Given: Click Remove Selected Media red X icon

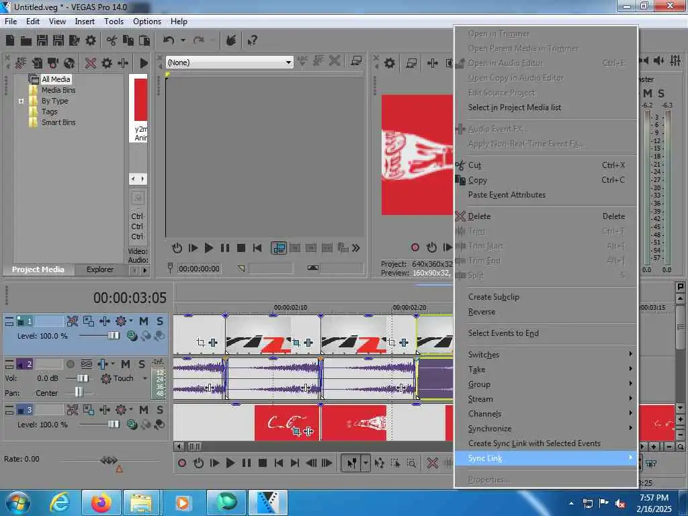Looking at the screenshot, I should [91, 63].
